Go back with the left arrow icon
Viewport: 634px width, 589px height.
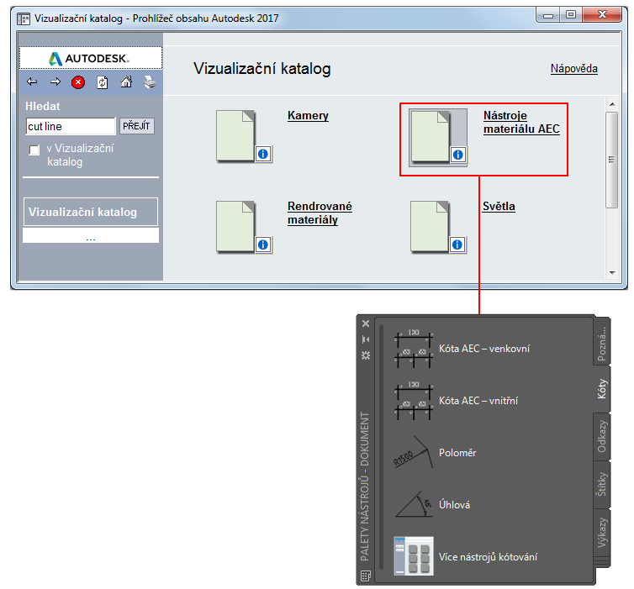(32, 82)
